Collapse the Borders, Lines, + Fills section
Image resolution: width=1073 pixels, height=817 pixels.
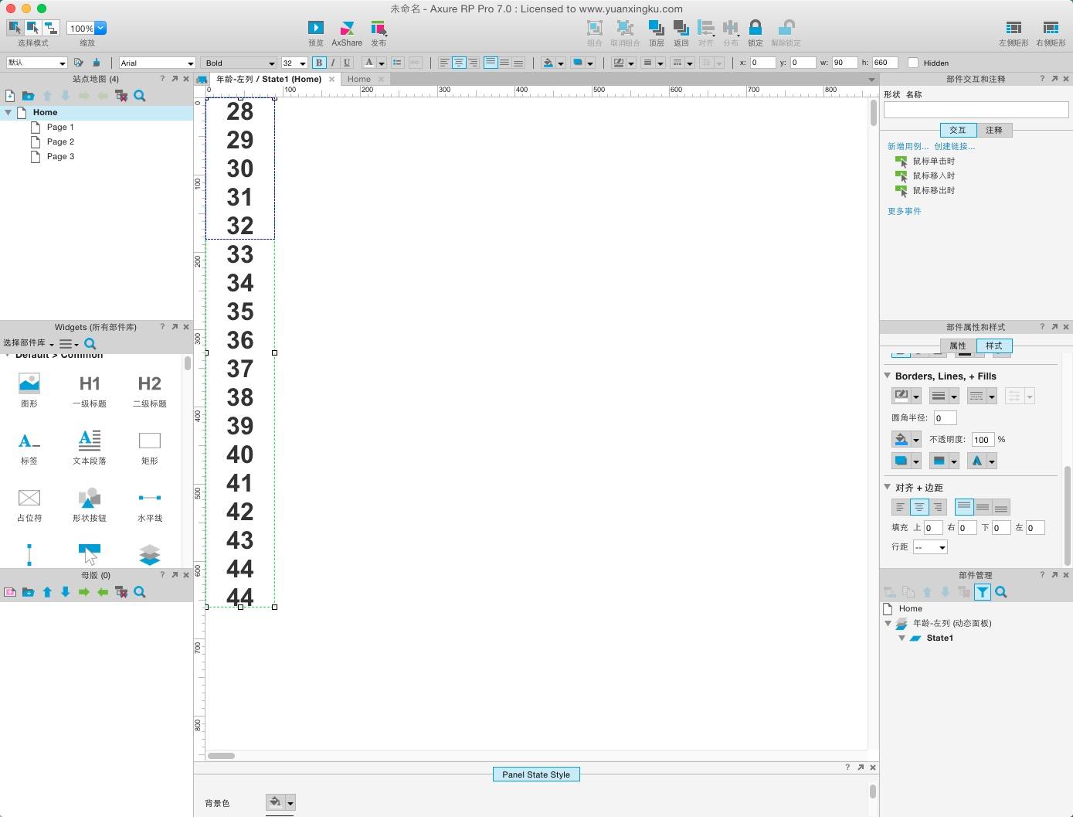click(x=888, y=376)
